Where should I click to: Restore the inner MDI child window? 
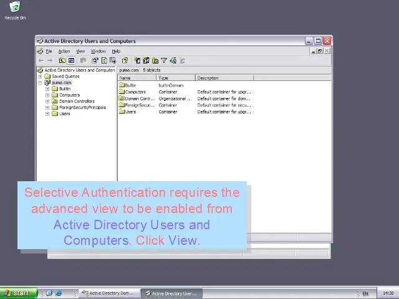click(320, 51)
